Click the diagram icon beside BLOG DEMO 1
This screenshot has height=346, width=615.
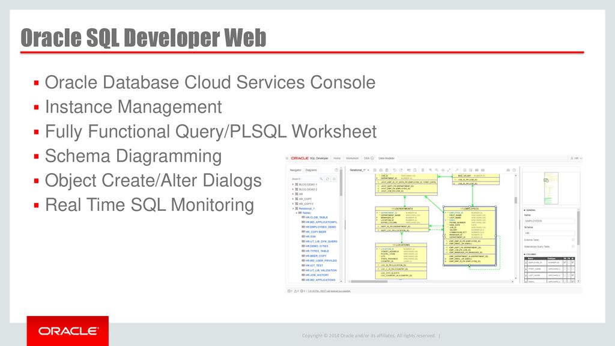297,184
